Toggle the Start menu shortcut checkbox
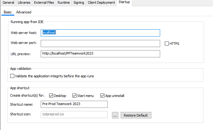 pyautogui.click(x=75, y=95)
